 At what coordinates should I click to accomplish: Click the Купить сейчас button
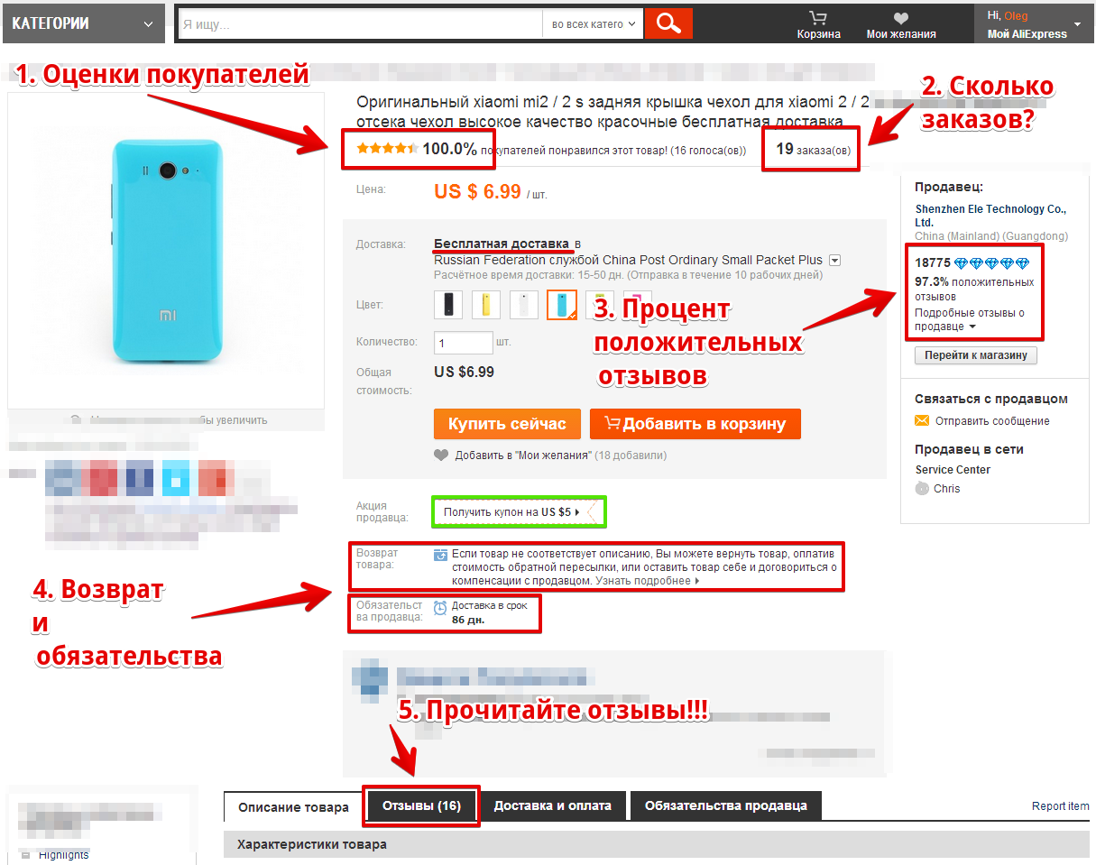pyautogui.click(x=506, y=424)
